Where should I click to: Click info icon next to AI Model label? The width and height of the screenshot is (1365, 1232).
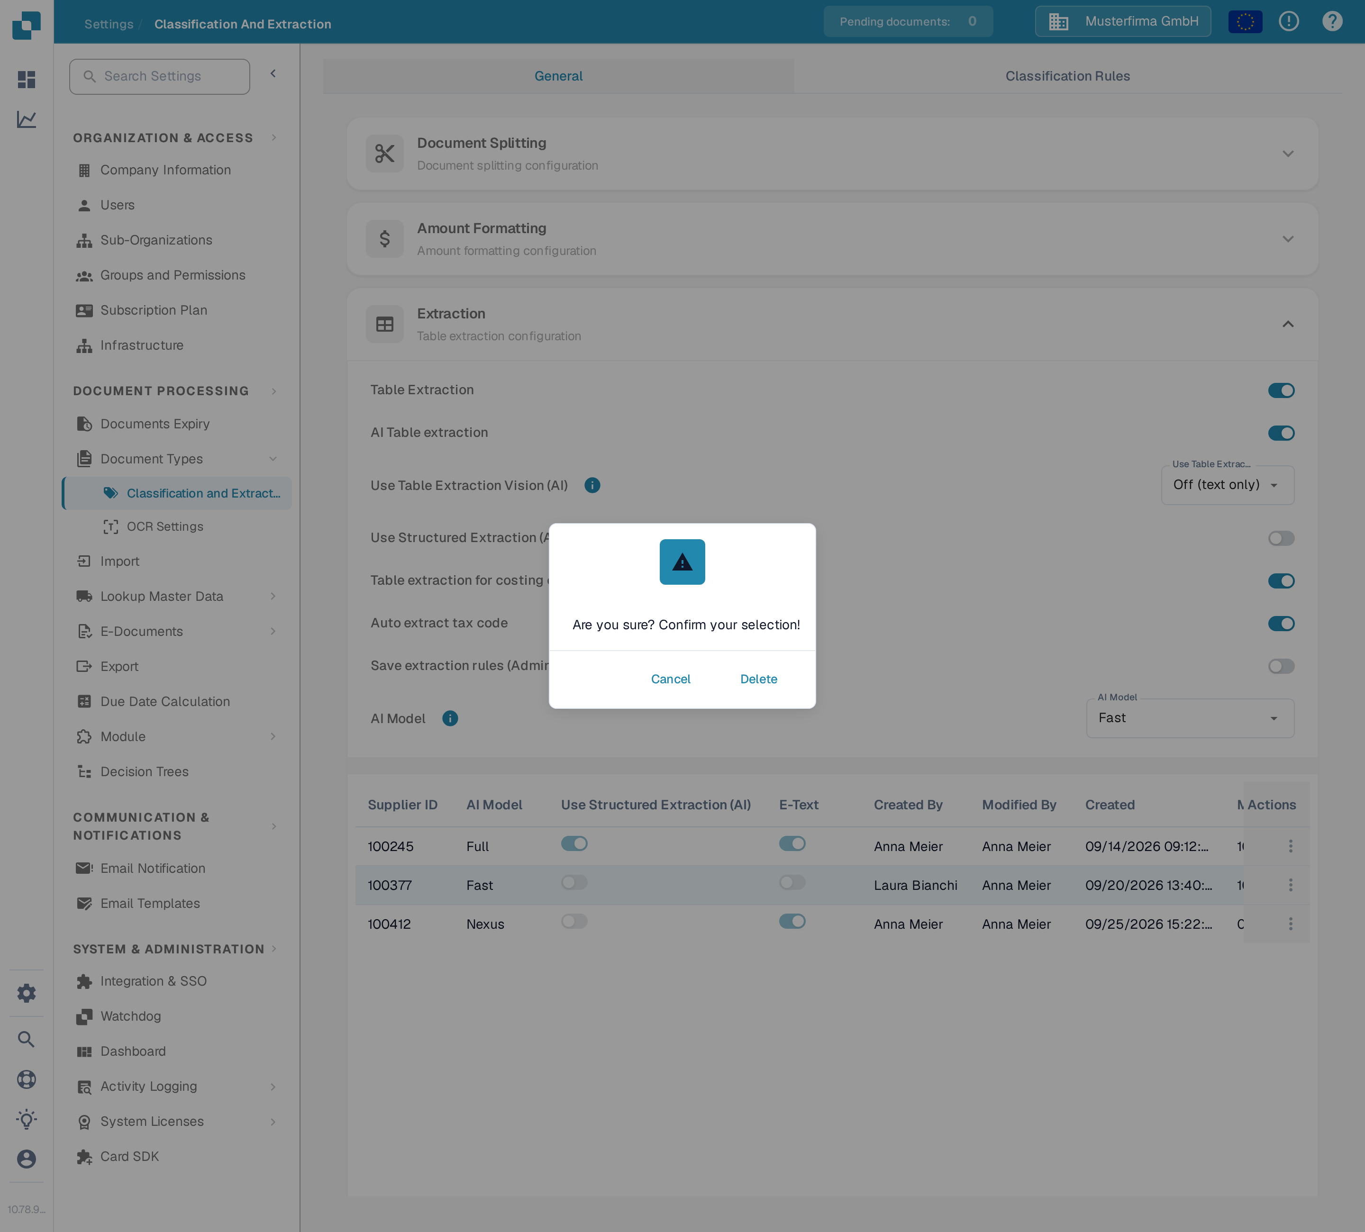coord(450,718)
